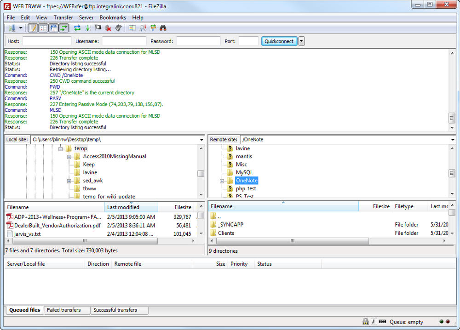The width and height of the screenshot is (460, 330).
Task: Click the Process Queue toolbar icon
Action: click(x=88, y=28)
